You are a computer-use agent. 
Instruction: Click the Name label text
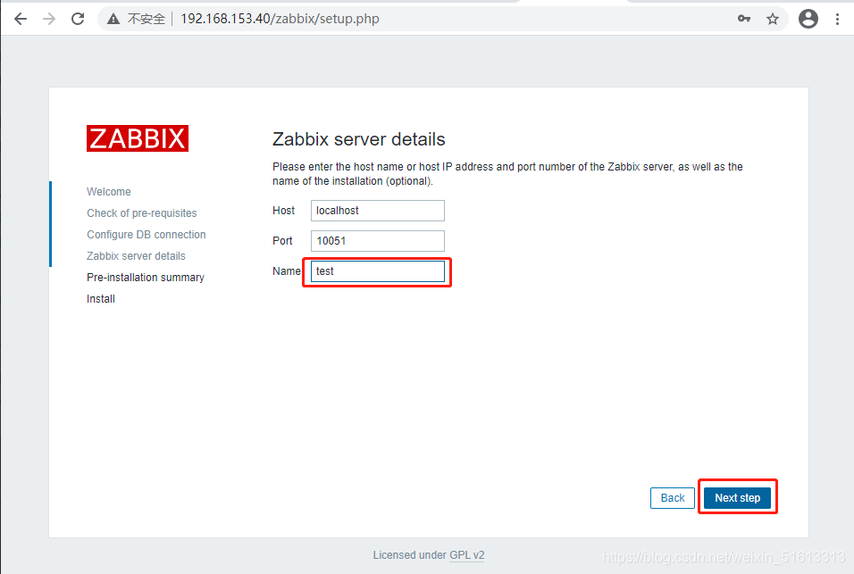(287, 271)
